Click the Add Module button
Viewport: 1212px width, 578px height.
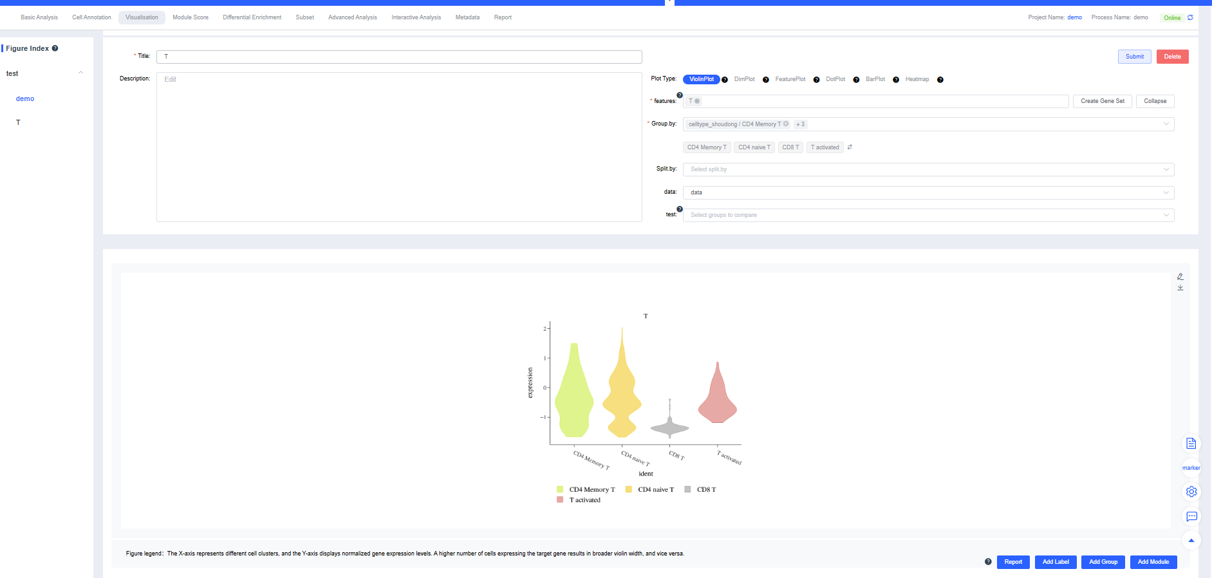[x=1153, y=562]
